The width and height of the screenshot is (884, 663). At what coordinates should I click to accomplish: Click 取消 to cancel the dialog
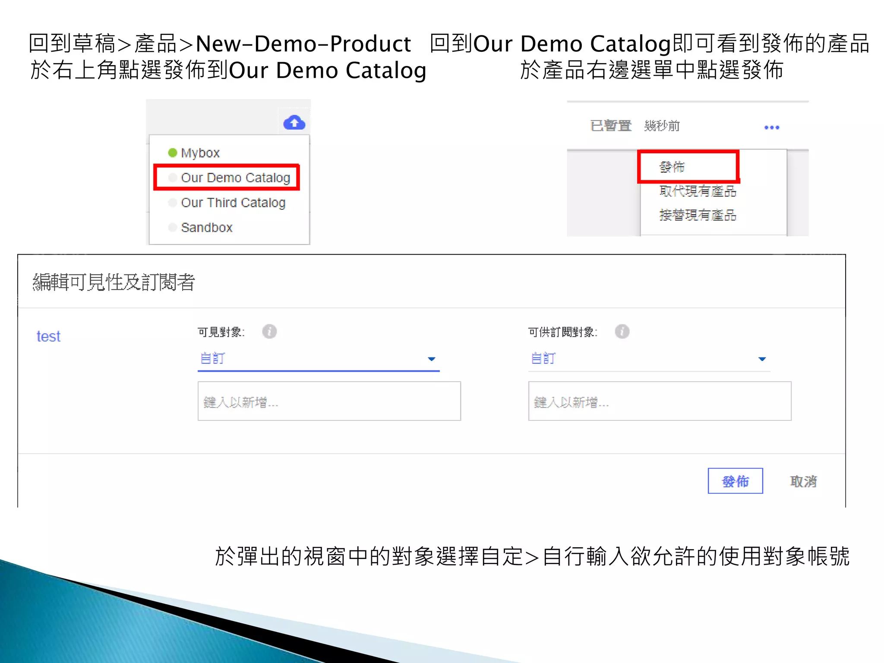tap(803, 481)
